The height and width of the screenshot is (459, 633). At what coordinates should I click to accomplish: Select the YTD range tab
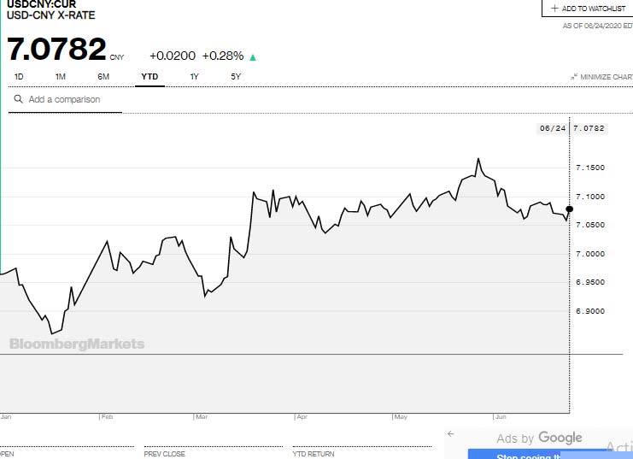(149, 77)
